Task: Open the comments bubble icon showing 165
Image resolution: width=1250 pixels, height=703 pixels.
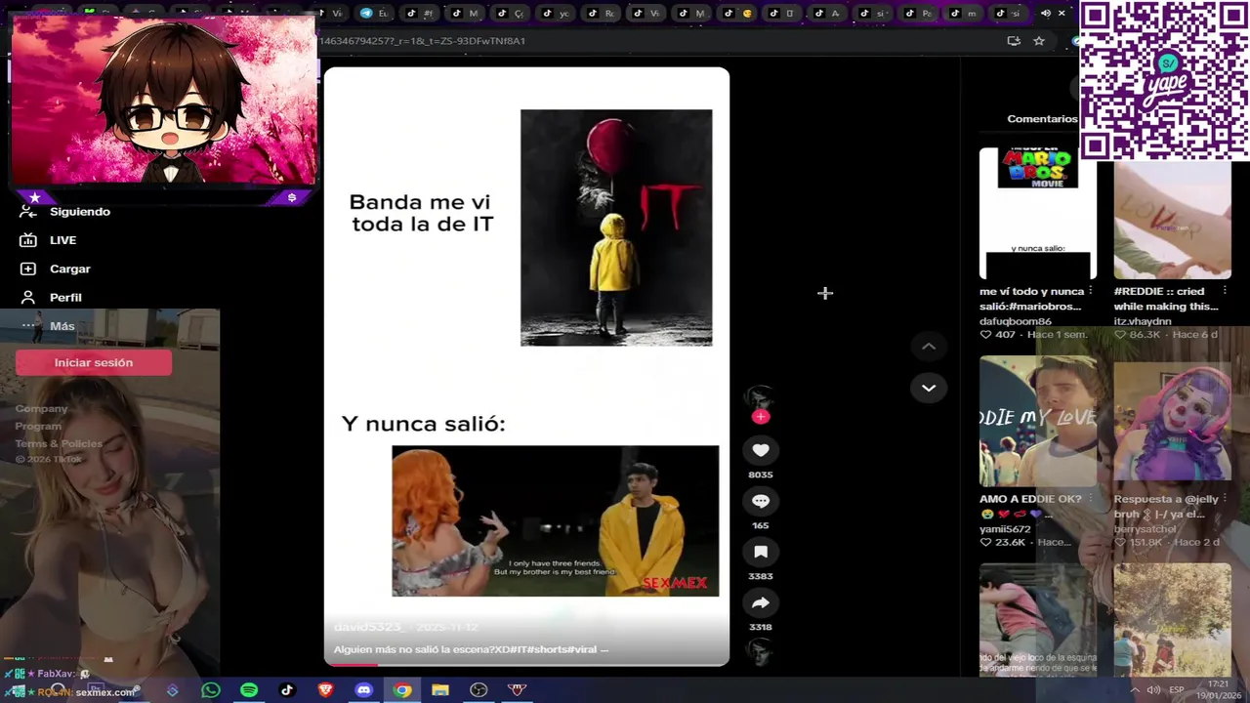Action: pyautogui.click(x=761, y=501)
